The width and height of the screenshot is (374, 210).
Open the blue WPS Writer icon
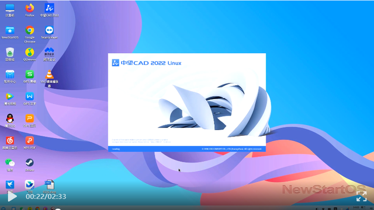30,99
